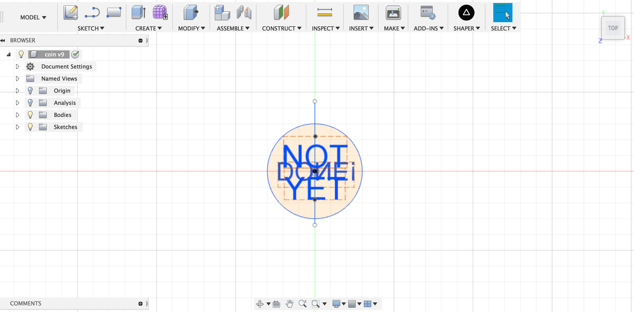Click the Measure ruler icon

tap(325, 13)
